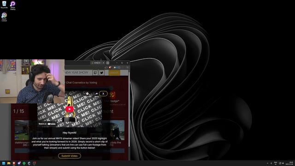The height and width of the screenshot is (166, 295).
Task: Click the microphone icon in the system tray
Action: point(271,163)
